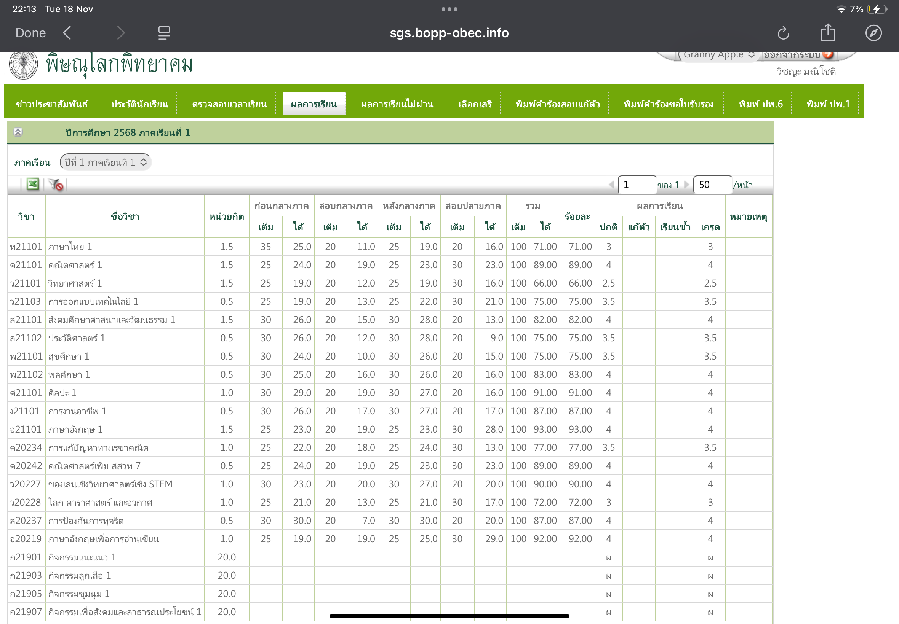Open the ผลการเรียนไม่ผ่าน tab
The width and height of the screenshot is (899, 624).
tap(397, 104)
